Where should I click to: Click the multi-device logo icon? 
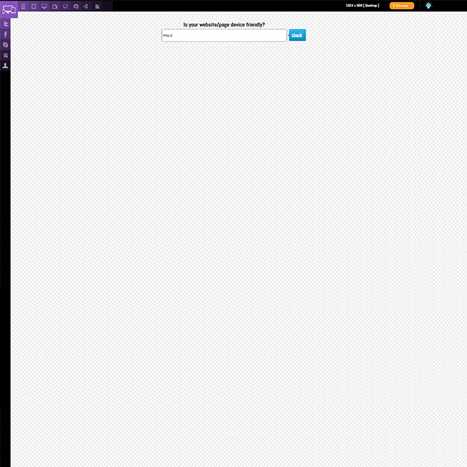[8, 9]
